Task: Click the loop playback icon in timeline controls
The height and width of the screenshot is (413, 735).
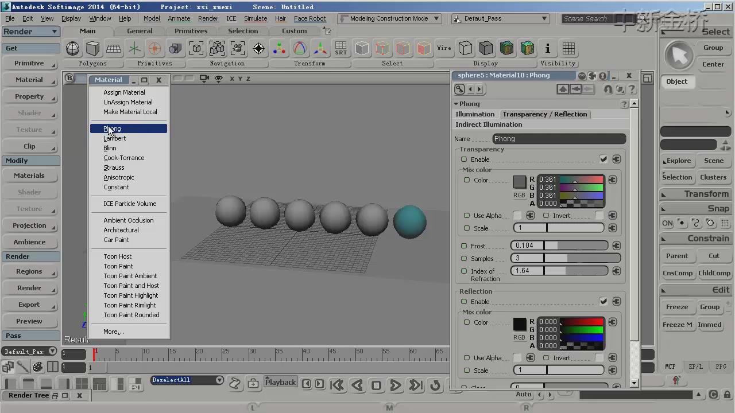Action: coord(435,385)
